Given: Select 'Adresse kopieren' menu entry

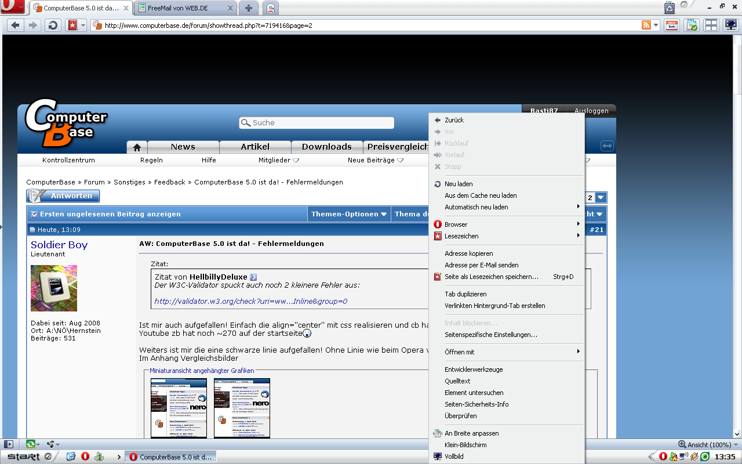Looking at the screenshot, I should [x=507, y=253].
